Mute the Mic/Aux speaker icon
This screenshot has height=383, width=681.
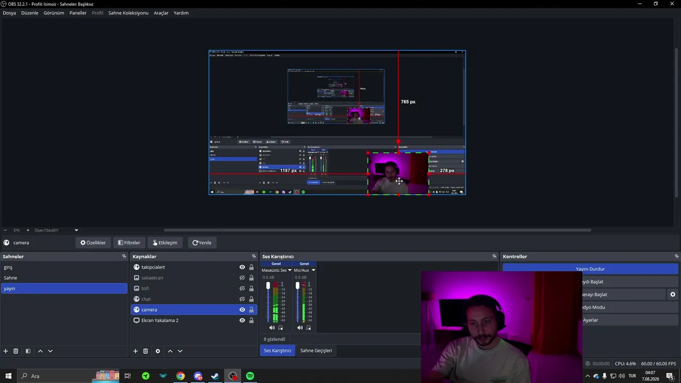click(x=300, y=328)
